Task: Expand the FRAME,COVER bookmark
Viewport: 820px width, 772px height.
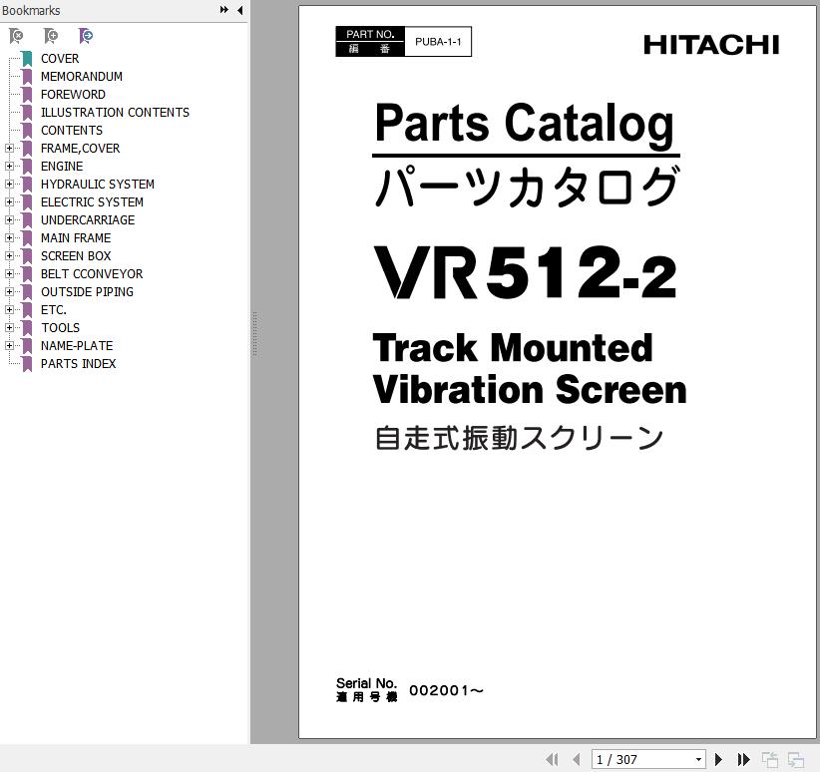Action: tap(9, 148)
